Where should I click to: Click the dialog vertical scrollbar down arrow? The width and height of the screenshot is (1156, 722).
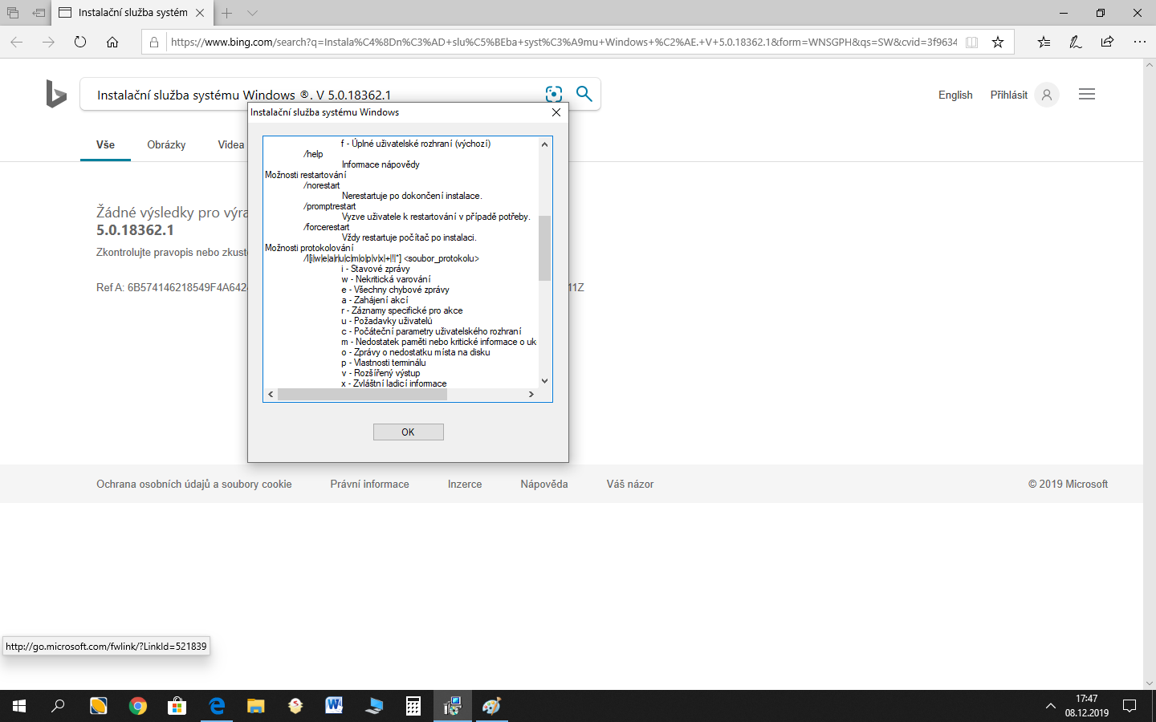coord(544,381)
